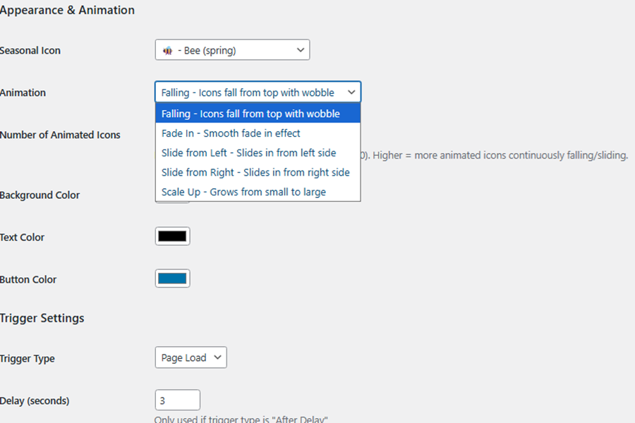
Task: Choose Scale Up - Grows from small to large
Action: click(x=258, y=192)
